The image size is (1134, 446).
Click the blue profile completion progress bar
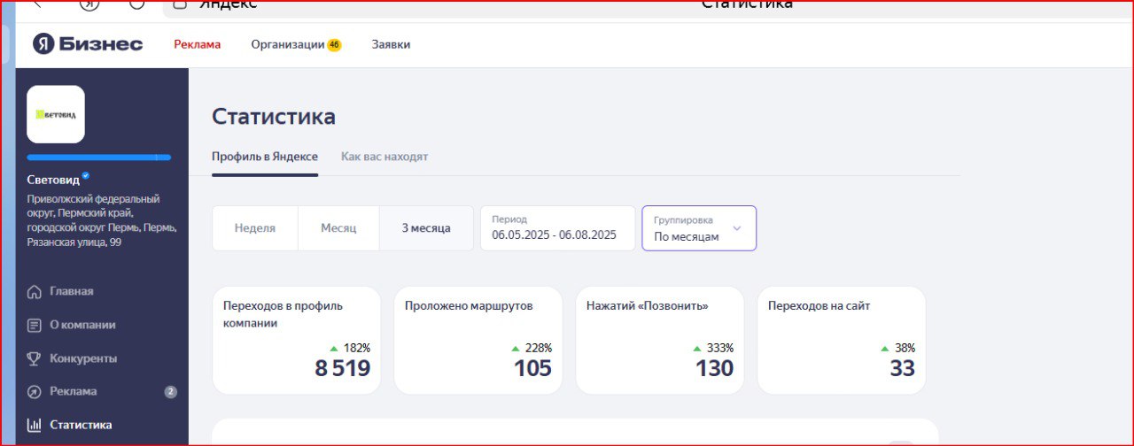99,158
